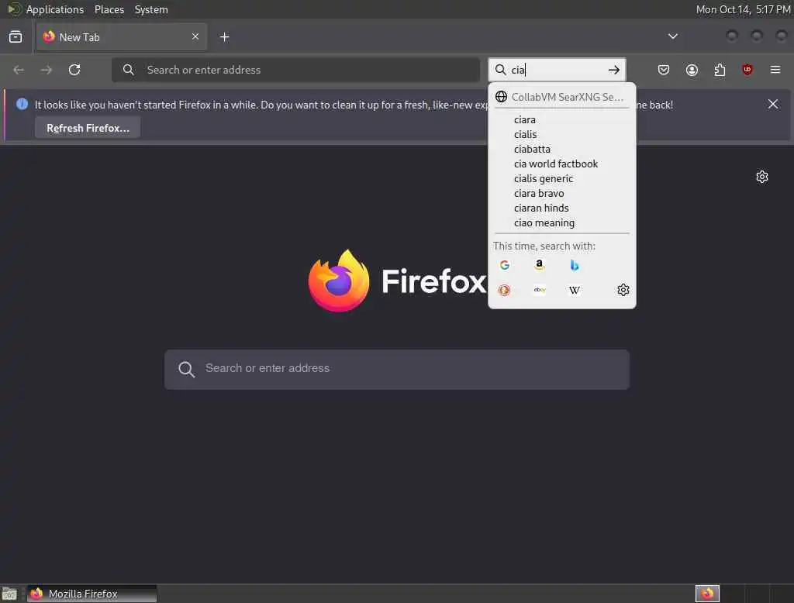The width and height of the screenshot is (794, 603).
Task: Submit the search with the arrow button
Action: 614,70
